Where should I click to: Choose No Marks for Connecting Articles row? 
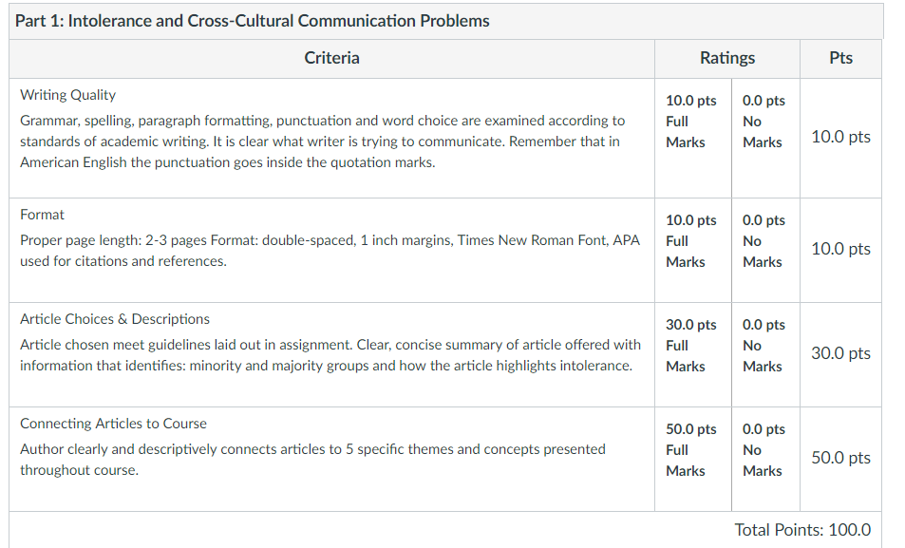pyautogui.click(x=764, y=450)
